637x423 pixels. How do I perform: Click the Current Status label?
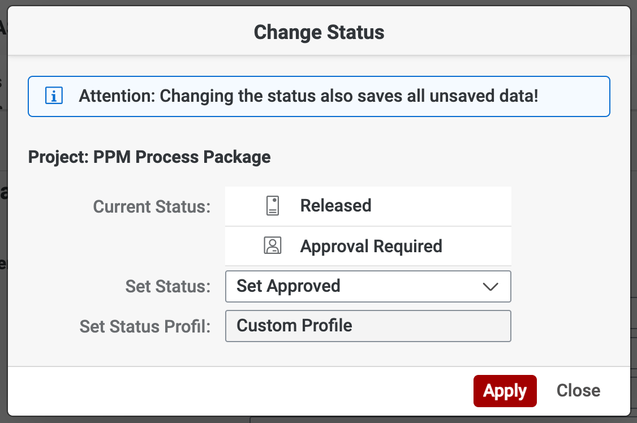pyautogui.click(x=152, y=206)
